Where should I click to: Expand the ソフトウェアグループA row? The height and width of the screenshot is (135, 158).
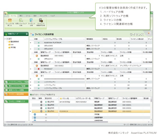30,88
